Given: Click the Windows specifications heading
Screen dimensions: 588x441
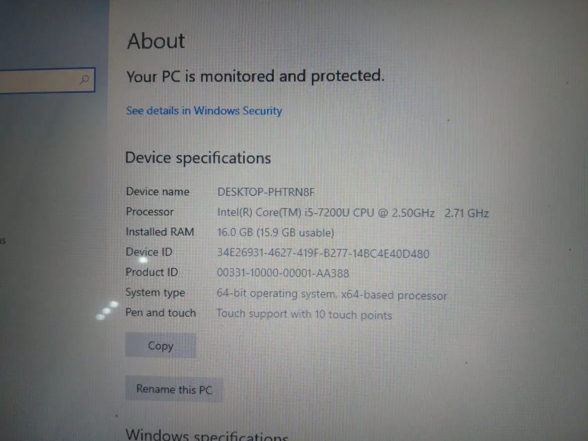Looking at the screenshot, I should tap(207, 434).
